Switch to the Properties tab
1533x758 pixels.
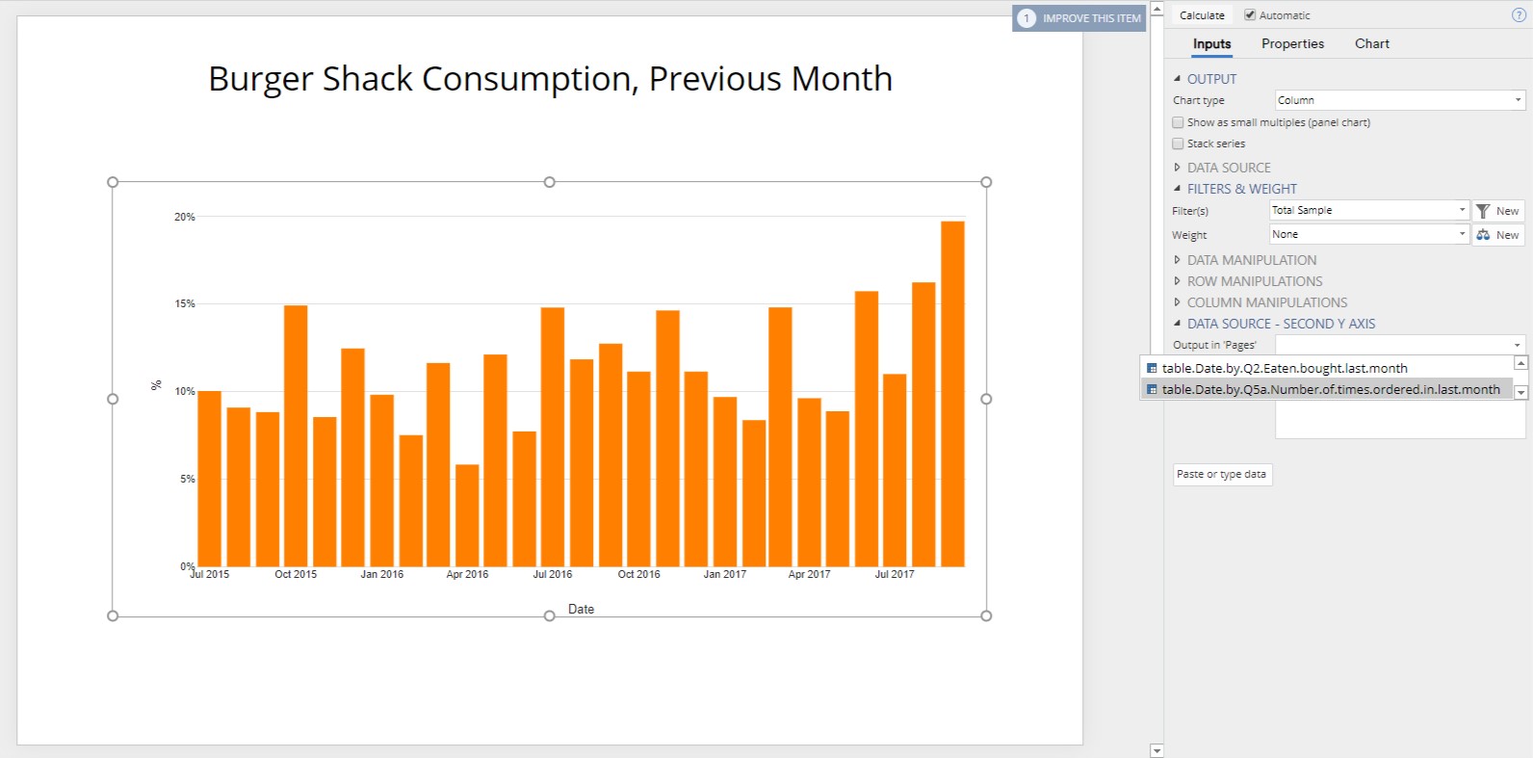click(1292, 43)
